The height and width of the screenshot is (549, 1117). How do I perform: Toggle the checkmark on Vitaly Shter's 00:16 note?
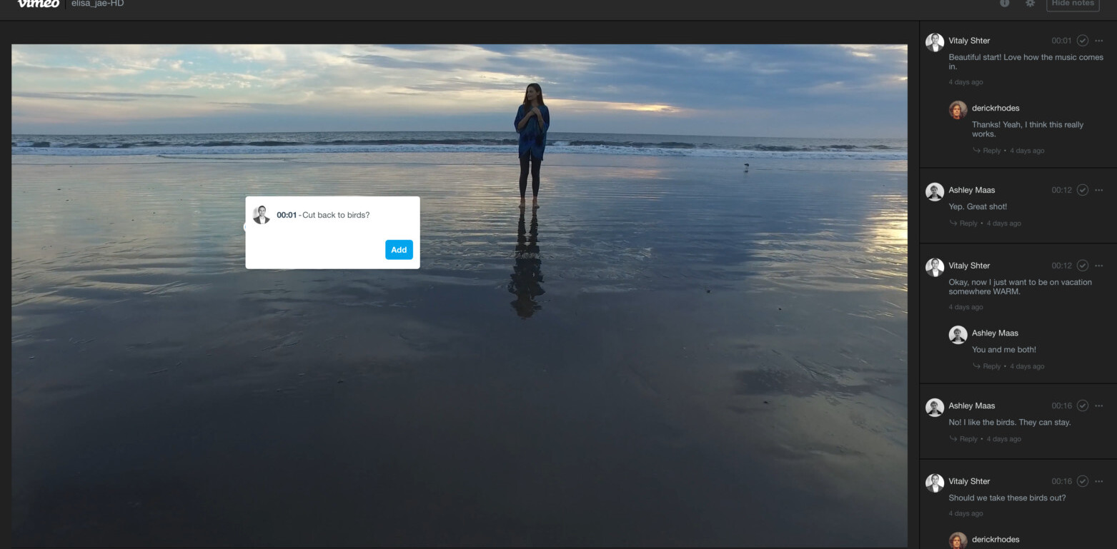click(1083, 481)
